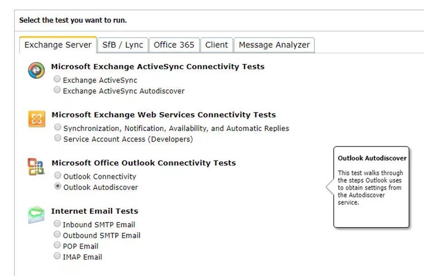
Task: Switch to the Exchange Server tab
Action: [58, 45]
